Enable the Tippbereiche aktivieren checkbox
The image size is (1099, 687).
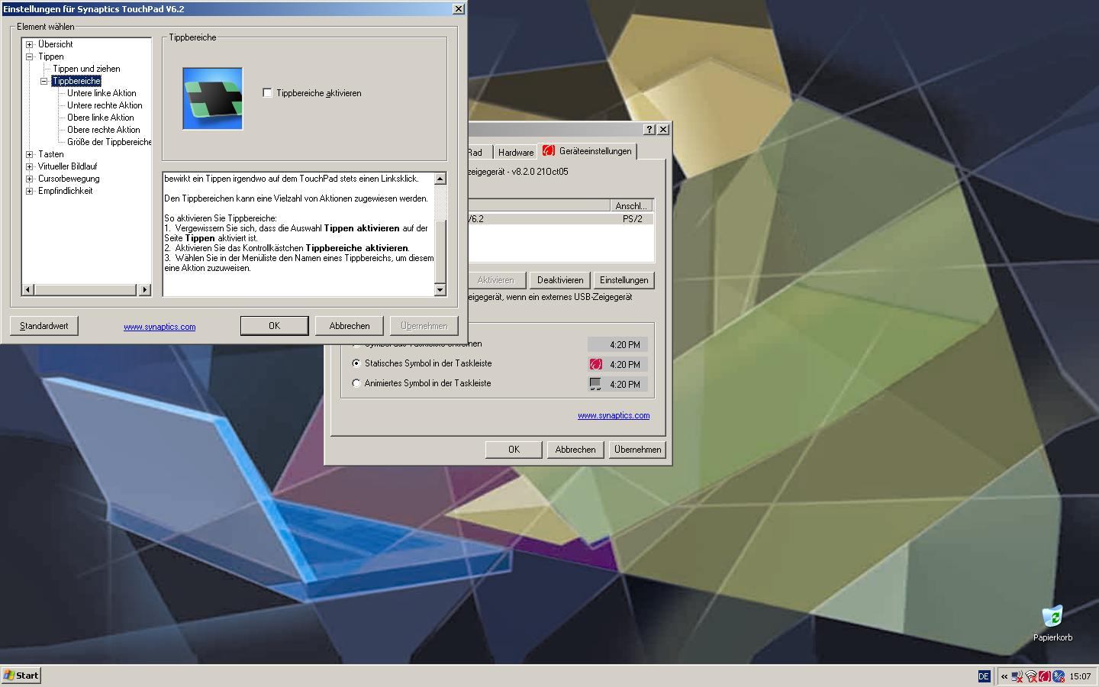pos(267,93)
